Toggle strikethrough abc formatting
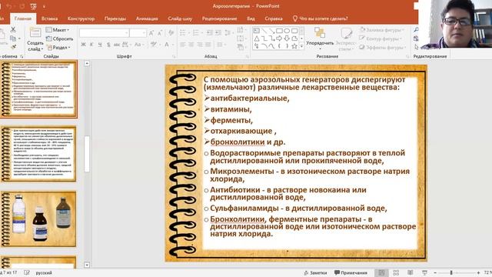 [117, 45]
